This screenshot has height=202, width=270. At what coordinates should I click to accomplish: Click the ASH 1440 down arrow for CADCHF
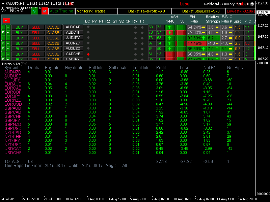click(x=169, y=54)
